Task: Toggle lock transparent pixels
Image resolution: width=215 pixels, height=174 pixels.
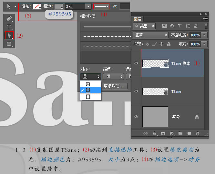Action: [x=148, y=44]
